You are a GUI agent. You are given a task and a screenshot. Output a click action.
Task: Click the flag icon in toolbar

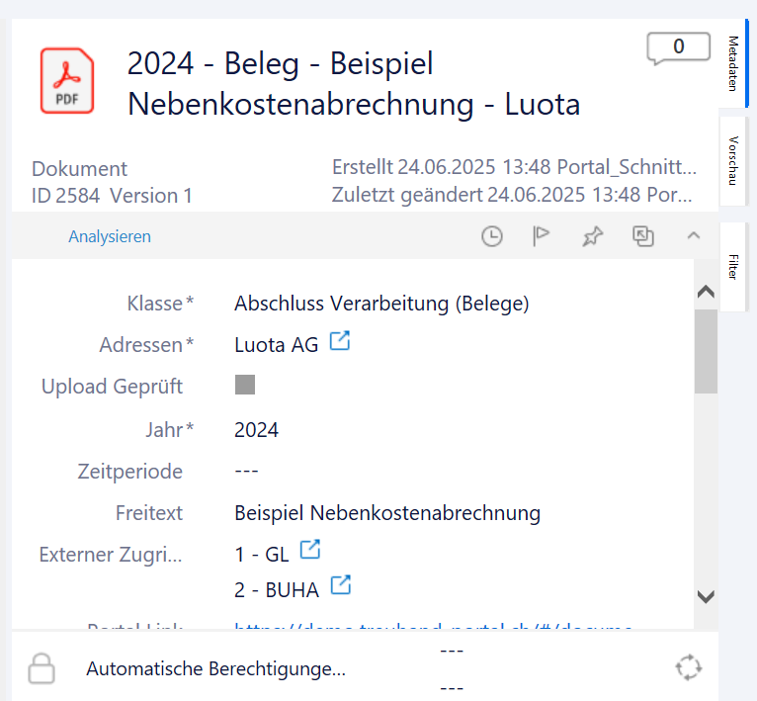[541, 236]
